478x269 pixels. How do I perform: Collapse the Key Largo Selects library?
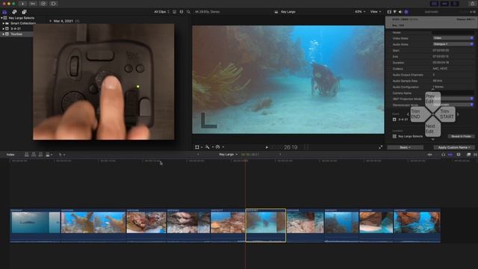[1, 18]
